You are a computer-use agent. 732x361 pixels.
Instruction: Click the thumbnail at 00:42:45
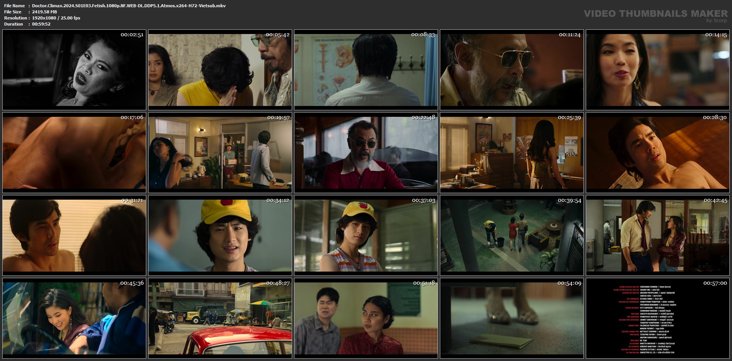coord(658,235)
